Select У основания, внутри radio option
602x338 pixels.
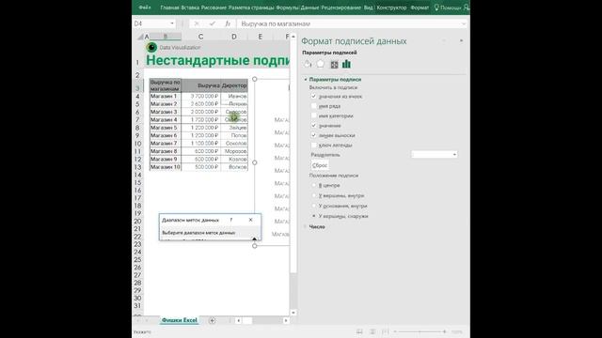pyautogui.click(x=313, y=206)
